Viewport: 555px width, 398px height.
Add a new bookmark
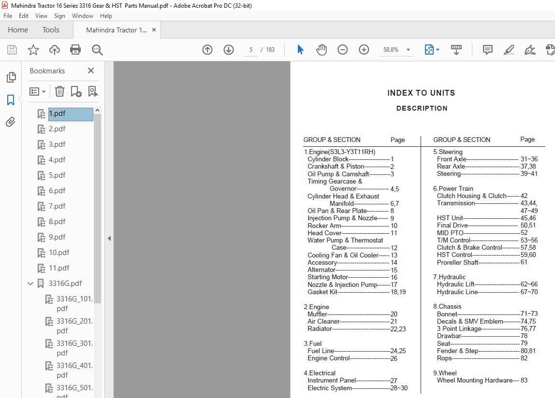click(x=76, y=92)
